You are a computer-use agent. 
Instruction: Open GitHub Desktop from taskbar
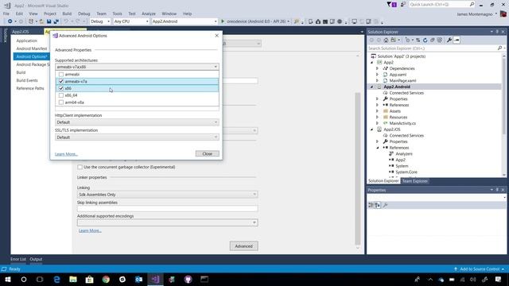point(188,279)
